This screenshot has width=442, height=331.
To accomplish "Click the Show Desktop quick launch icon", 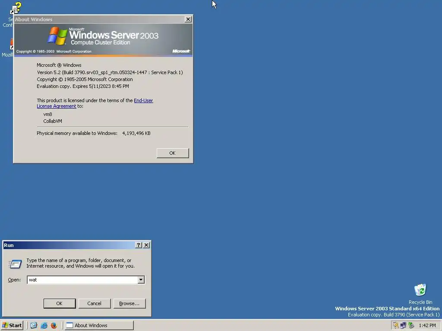I will click(34, 325).
